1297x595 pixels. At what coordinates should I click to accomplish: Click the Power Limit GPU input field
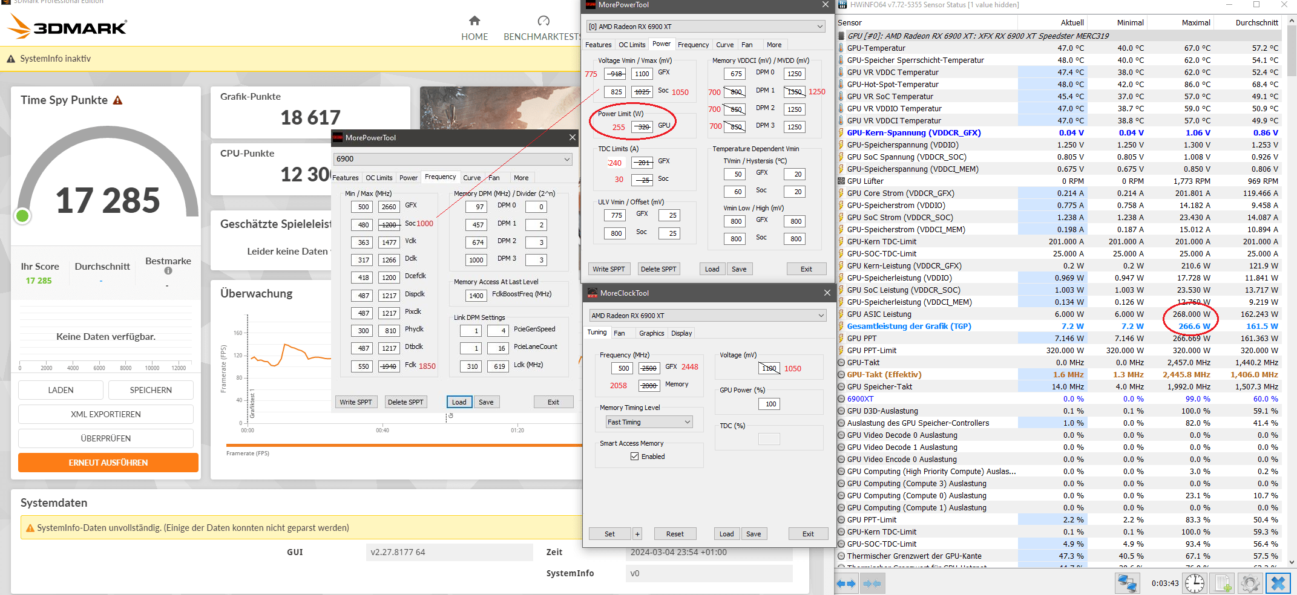tap(643, 127)
